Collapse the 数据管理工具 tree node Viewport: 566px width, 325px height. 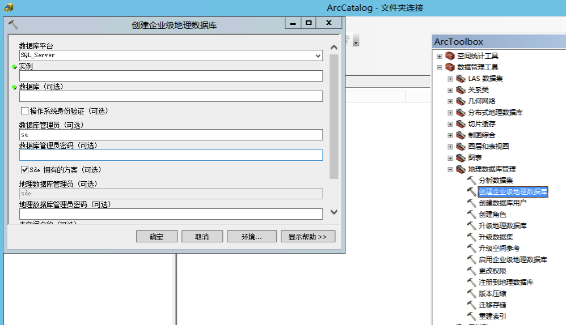440,67
